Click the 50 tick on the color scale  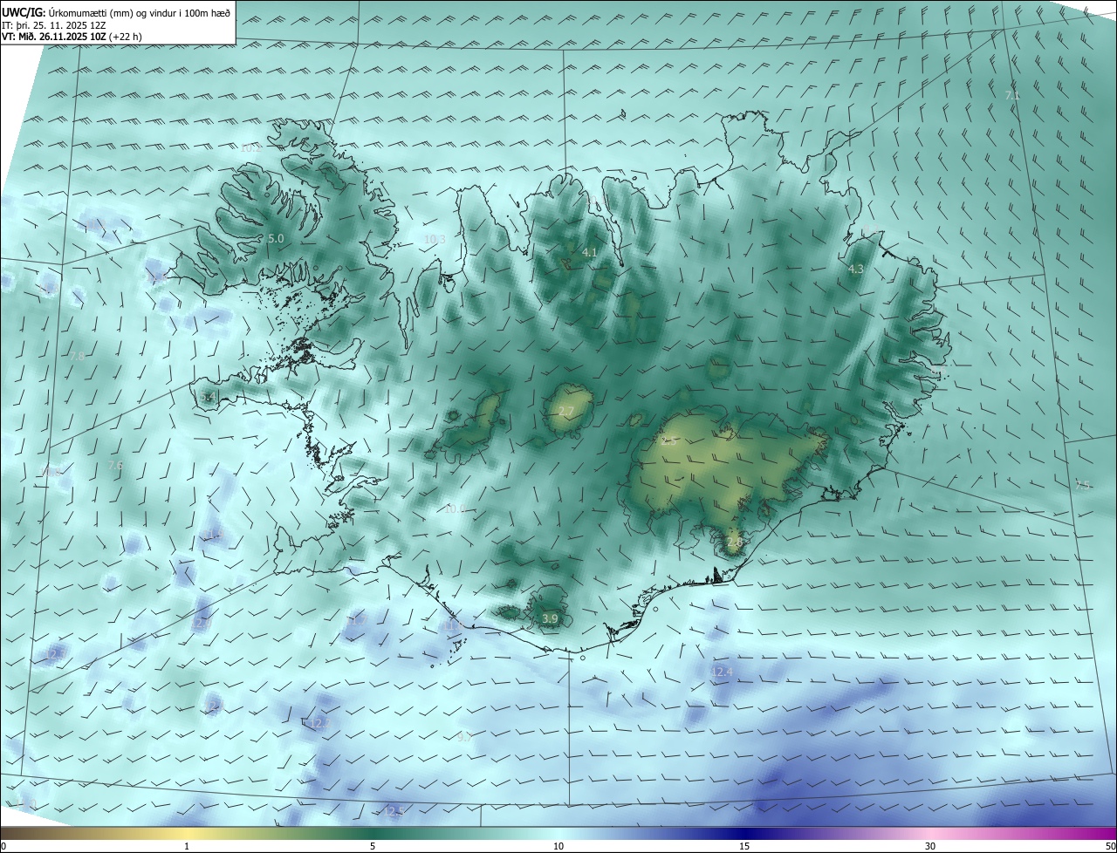coord(1109,846)
